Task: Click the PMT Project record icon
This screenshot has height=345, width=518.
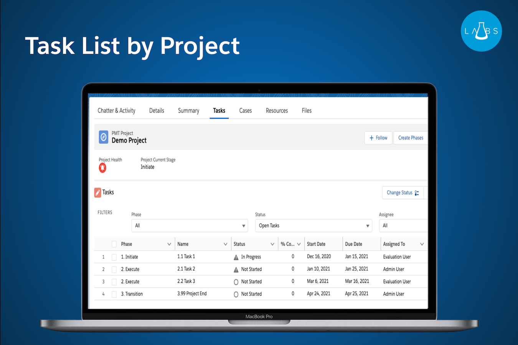Action: [103, 137]
